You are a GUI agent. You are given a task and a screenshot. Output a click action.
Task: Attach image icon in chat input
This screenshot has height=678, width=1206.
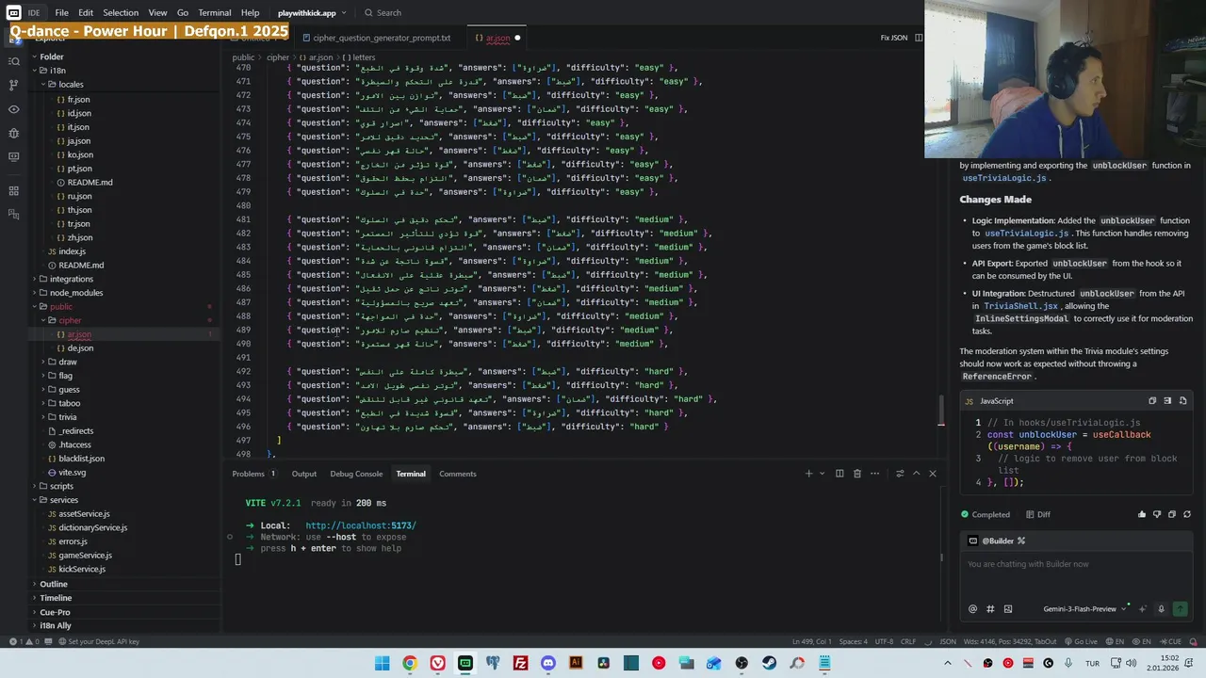click(x=1008, y=609)
